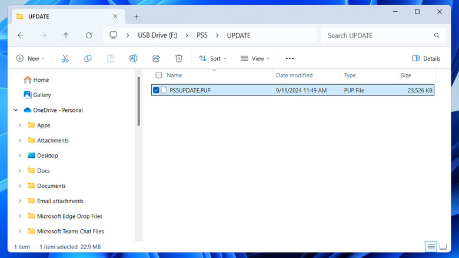Image resolution: width=459 pixels, height=258 pixels.
Task: Add a new tab
Action: pyautogui.click(x=137, y=16)
